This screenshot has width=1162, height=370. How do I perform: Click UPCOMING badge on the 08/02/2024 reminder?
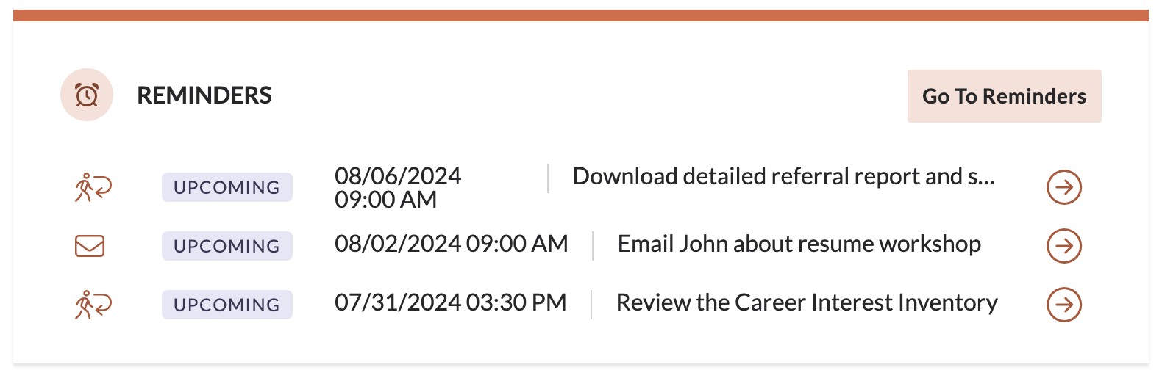click(x=227, y=246)
